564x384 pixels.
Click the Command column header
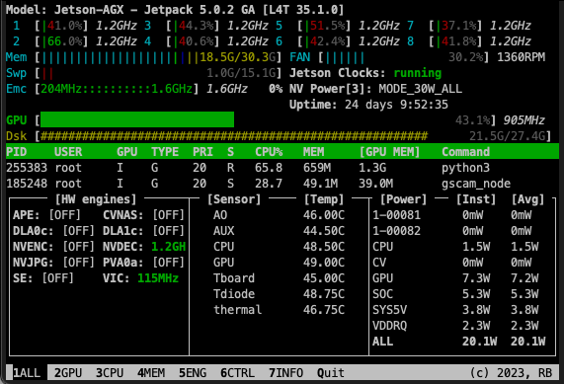466,152
